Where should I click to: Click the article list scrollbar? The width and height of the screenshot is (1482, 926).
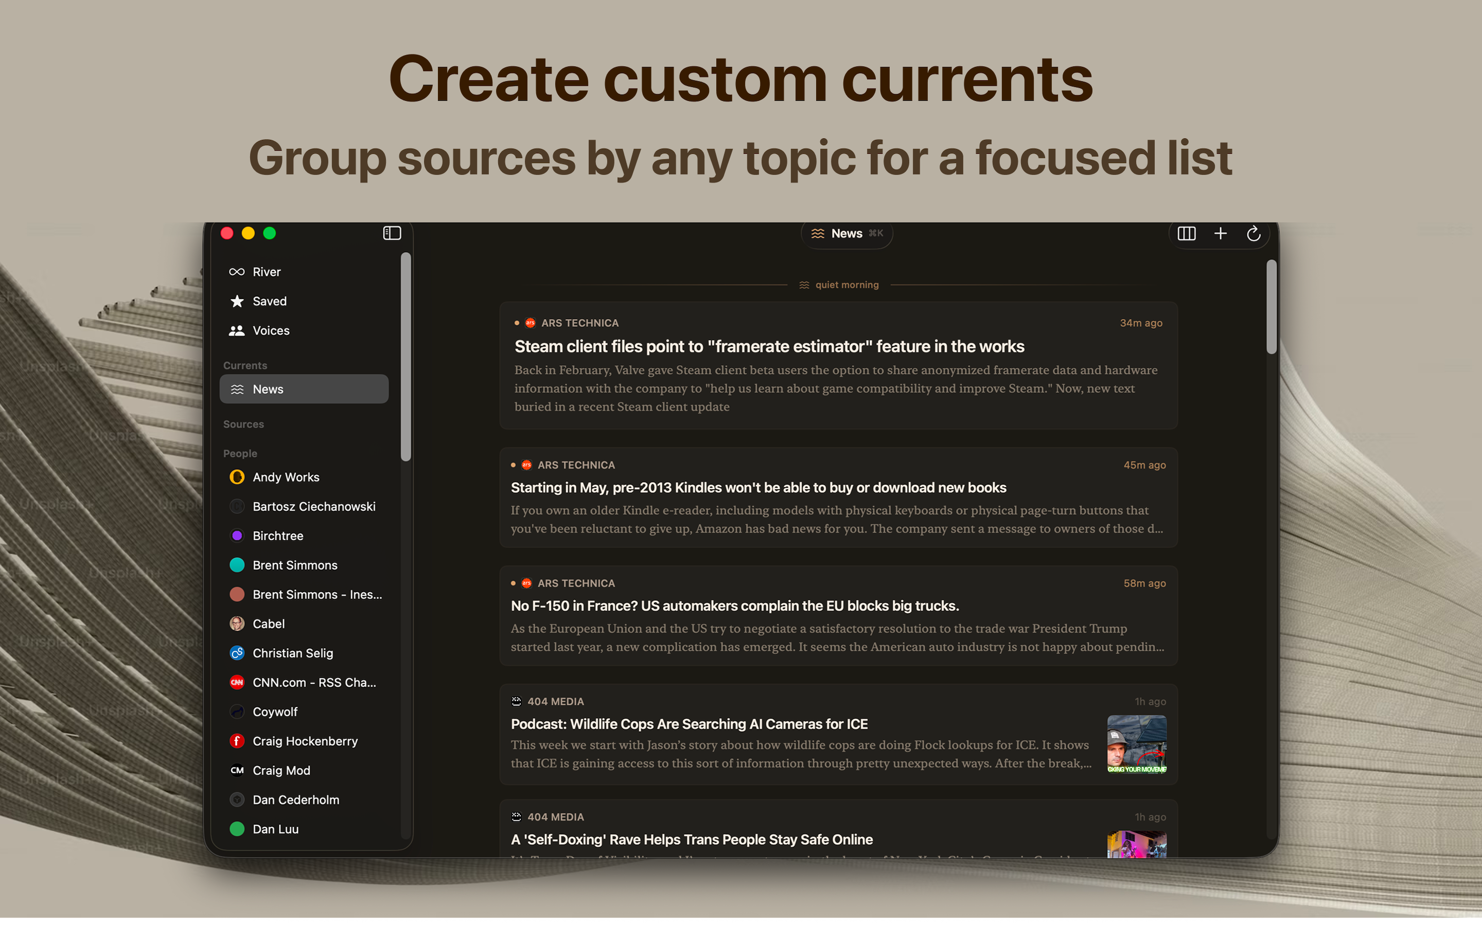point(1272,307)
